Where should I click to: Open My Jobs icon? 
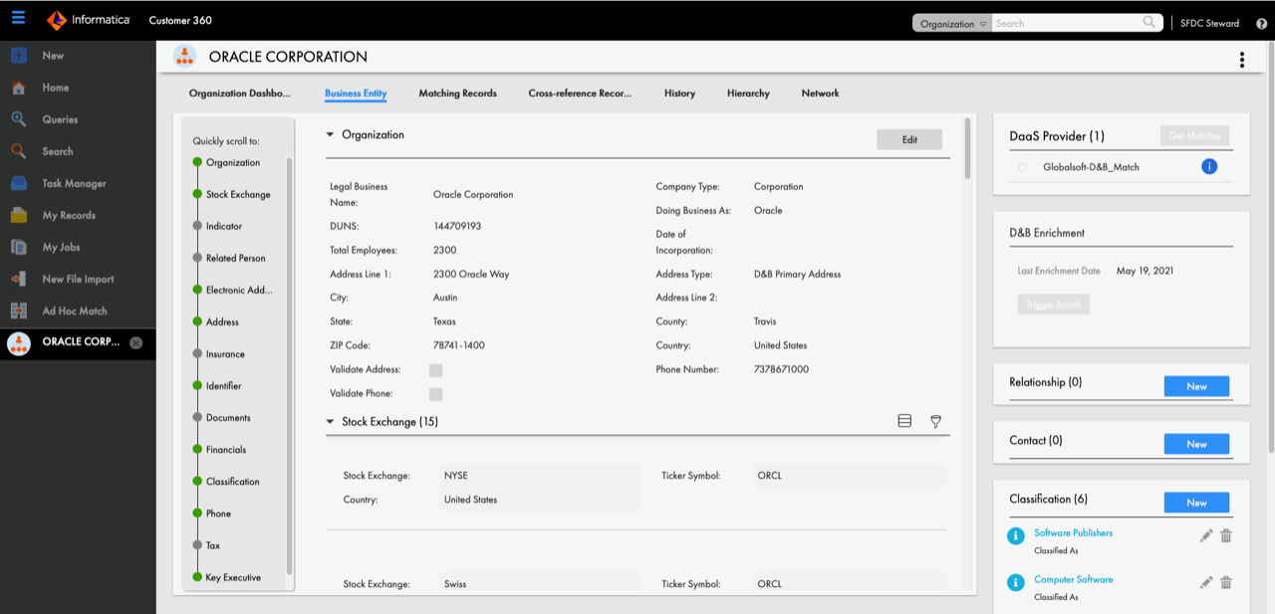click(x=18, y=247)
